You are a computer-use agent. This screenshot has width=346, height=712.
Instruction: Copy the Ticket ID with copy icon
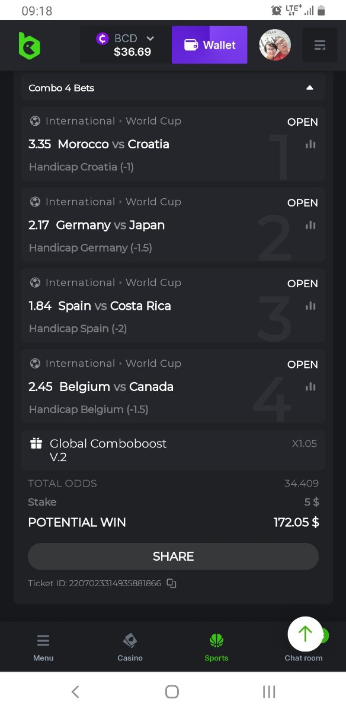pyautogui.click(x=171, y=583)
